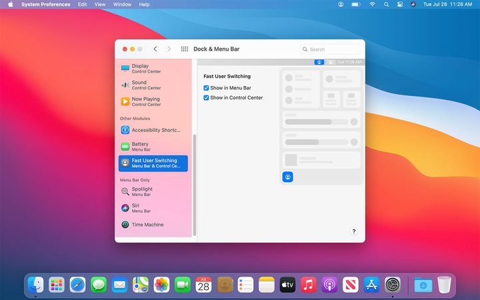Select Display in the sidebar
Screen dimensions: 480x300
pyautogui.click(x=153, y=69)
